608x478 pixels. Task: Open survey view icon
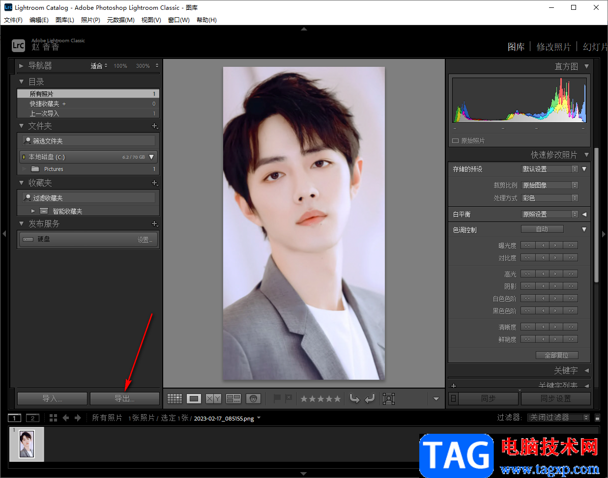[x=233, y=399]
